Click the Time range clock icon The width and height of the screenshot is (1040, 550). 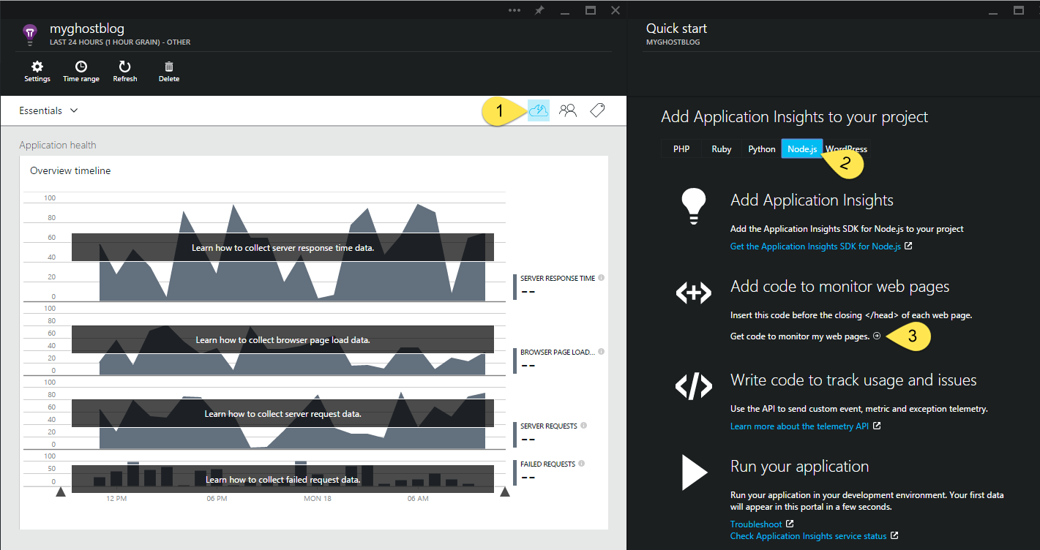[81, 67]
